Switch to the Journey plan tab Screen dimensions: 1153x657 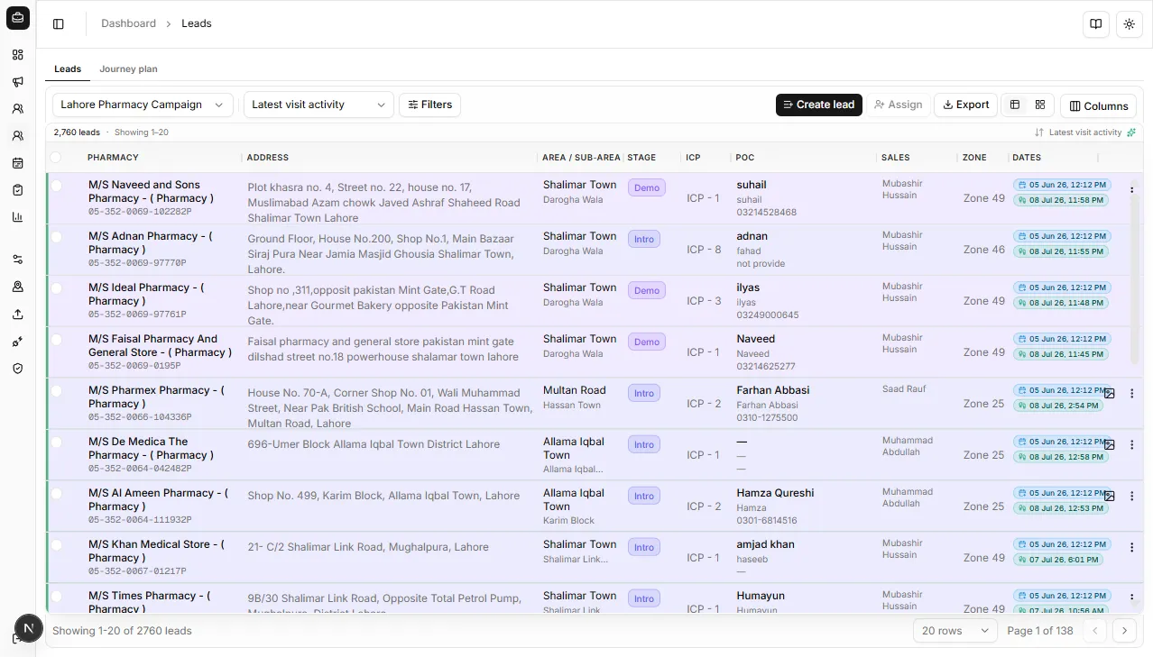click(x=128, y=68)
